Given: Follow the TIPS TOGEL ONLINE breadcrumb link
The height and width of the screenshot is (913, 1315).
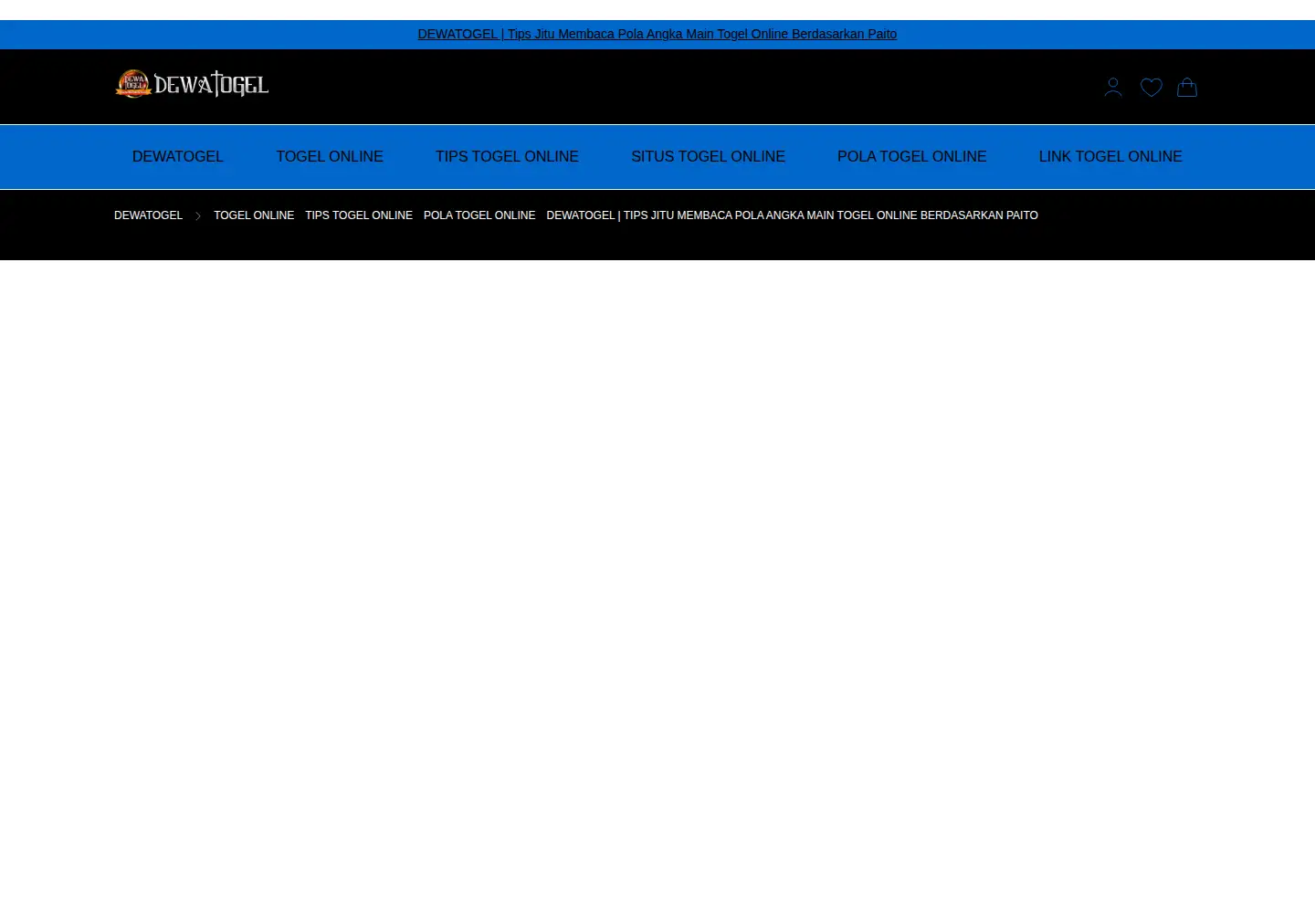Looking at the screenshot, I should pos(359,215).
